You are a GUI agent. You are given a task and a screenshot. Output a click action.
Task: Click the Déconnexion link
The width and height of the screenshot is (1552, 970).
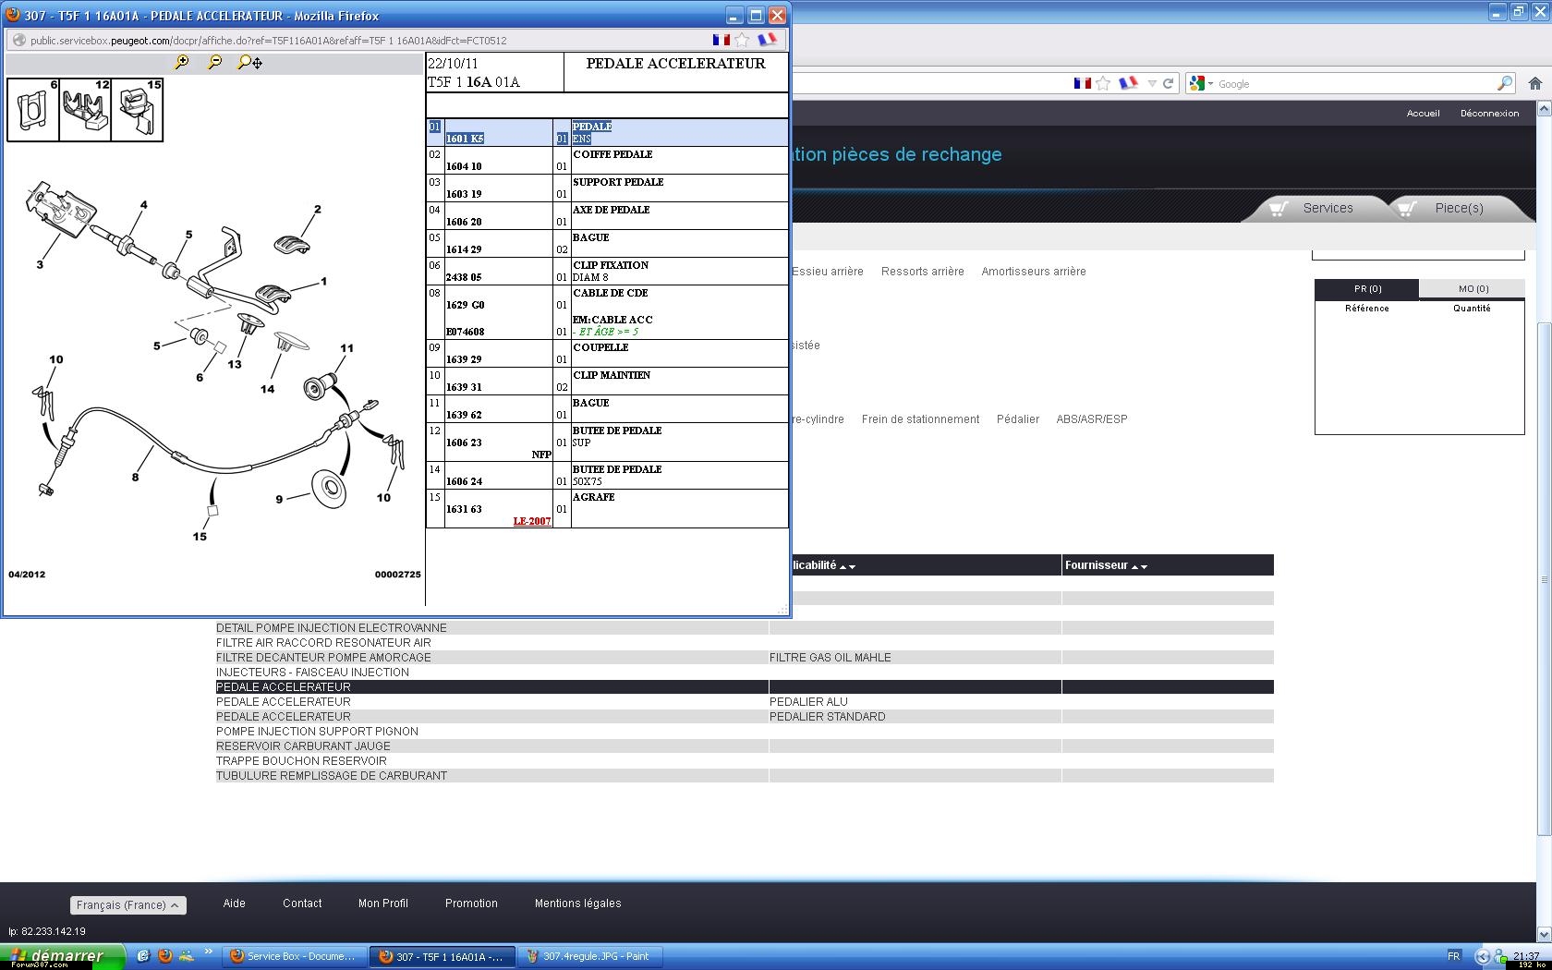pos(1489,114)
